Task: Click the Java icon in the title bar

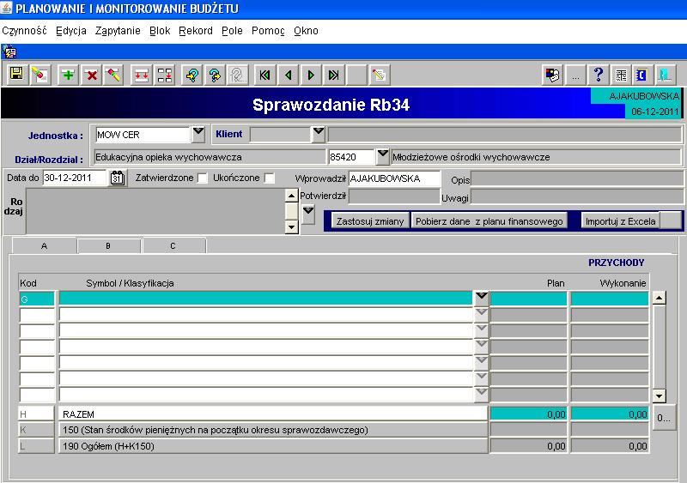Action: (x=6, y=8)
